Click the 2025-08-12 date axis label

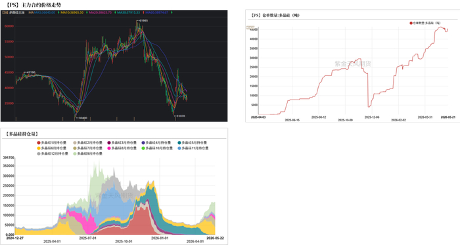click(319, 117)
